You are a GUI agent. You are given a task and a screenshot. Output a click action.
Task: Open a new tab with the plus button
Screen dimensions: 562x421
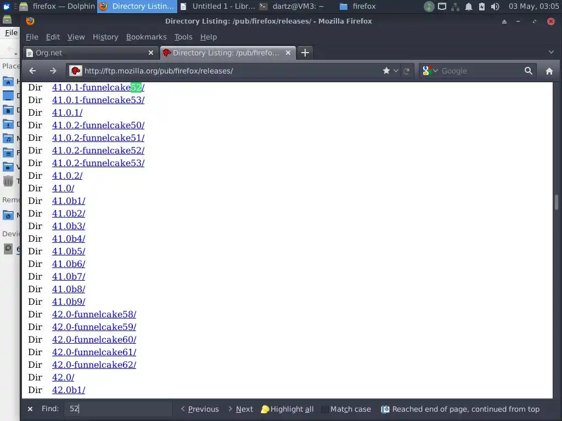coord(305,53)
